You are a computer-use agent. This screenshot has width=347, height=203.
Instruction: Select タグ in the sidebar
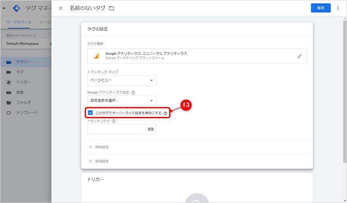[x=26, y=72]
